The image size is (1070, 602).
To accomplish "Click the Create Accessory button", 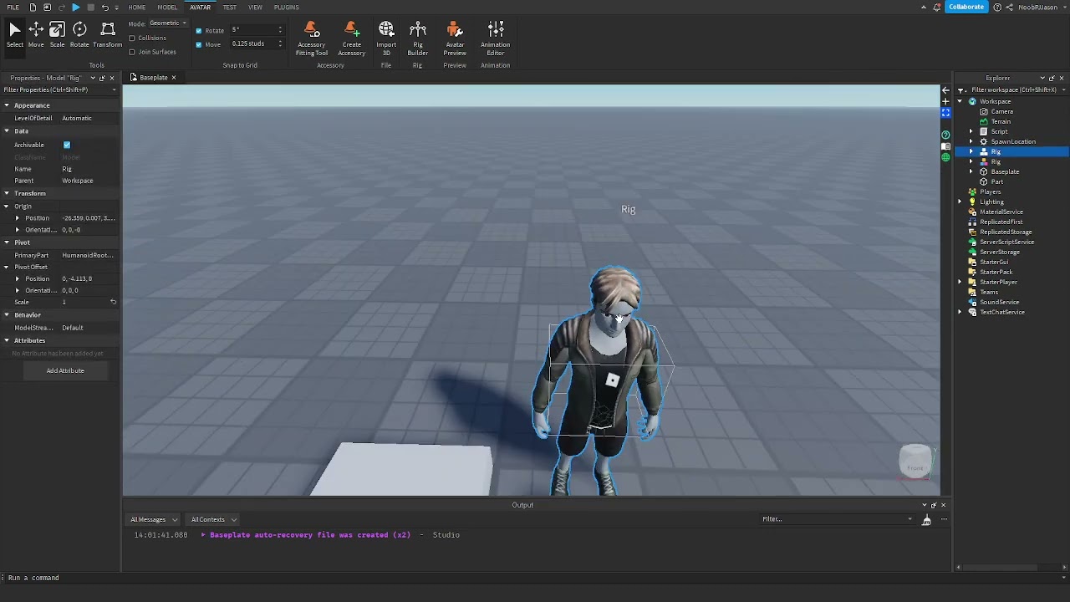I will (x=351, y=39).
